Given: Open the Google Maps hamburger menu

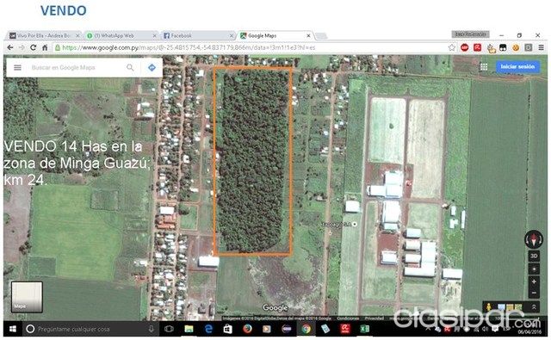Looking at the screenshot, I should coord(17,67).
